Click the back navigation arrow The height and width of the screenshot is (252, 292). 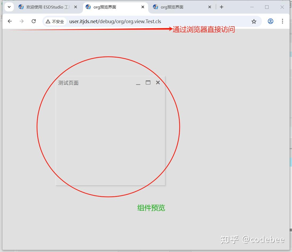(x=10, y=21)
